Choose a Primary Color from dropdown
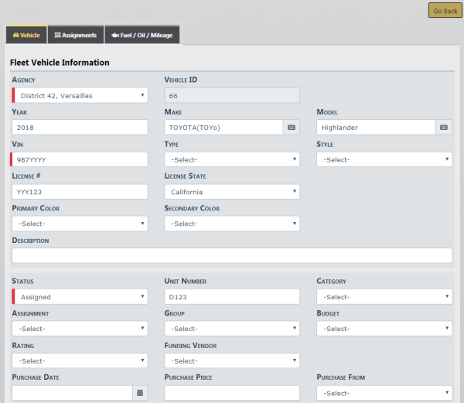The image size is (464, 403). pyautogui.click(x=80, y=224)
